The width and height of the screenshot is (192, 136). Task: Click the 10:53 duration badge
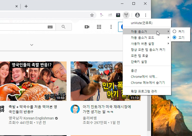[x=60, y=98]
